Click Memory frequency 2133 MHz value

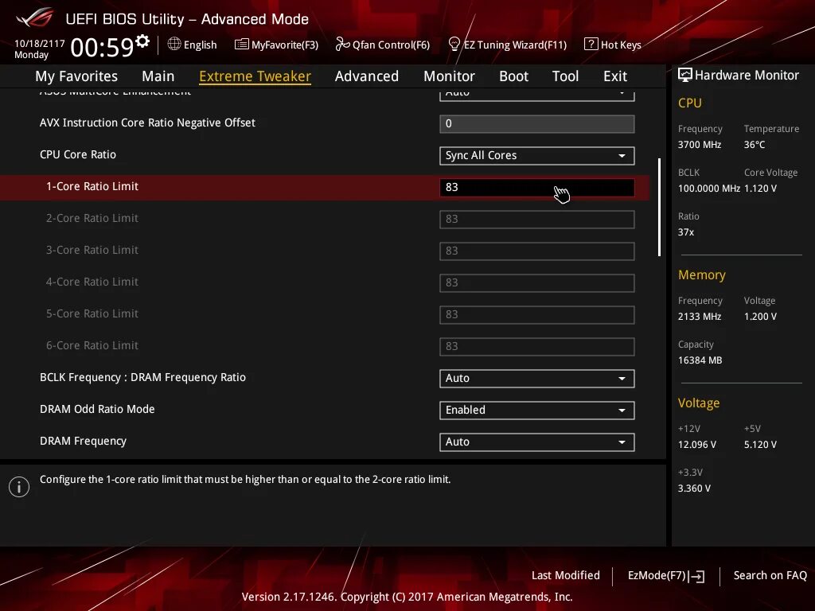pyautogui.click(x=700, y=317)
